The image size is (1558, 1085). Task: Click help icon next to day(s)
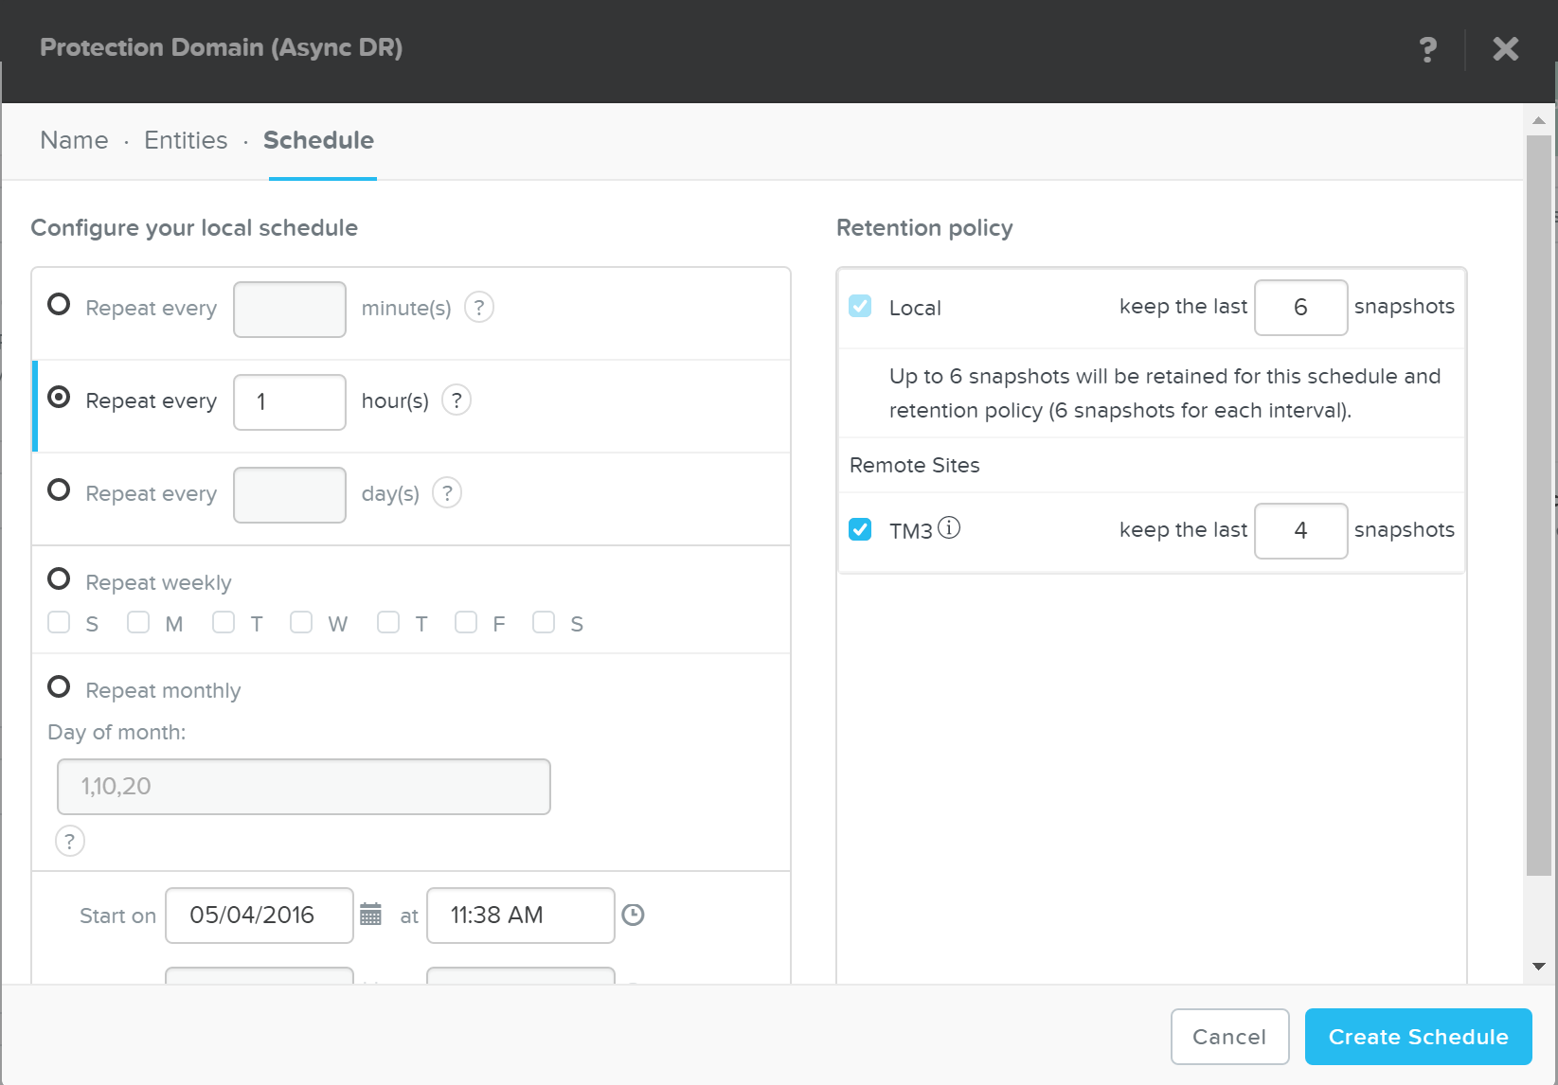point(447,493)
